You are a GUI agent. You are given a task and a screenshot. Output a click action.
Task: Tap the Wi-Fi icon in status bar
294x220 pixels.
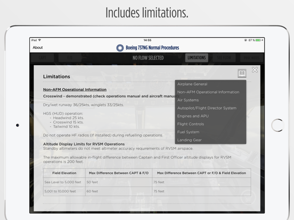[39, 40]
